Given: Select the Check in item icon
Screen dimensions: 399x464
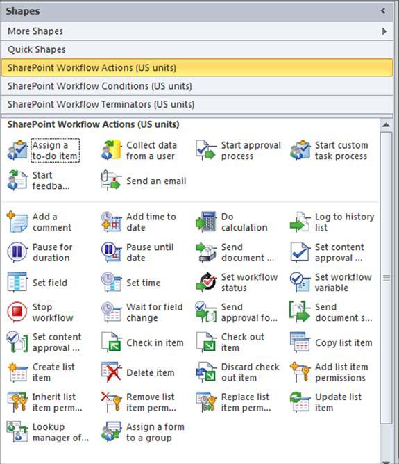Looking at the screenshot, I should pos(111,342).
